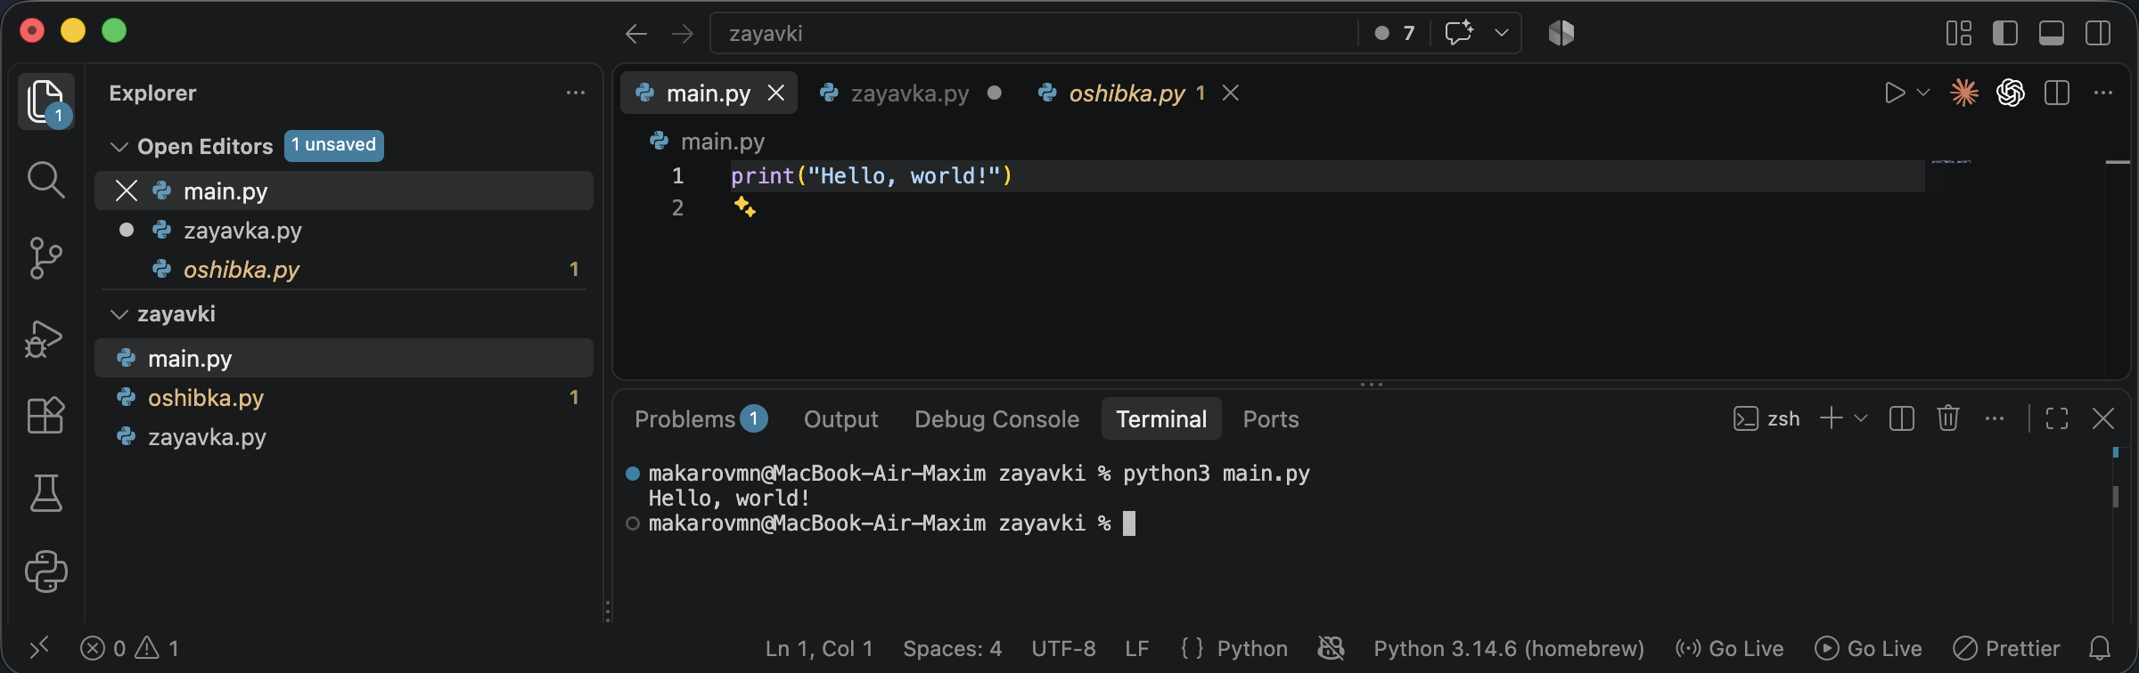The width and height of the screenshot is (2139, 673).
Task: Toggle the secondary side bar
Action: click(2098, 33)
